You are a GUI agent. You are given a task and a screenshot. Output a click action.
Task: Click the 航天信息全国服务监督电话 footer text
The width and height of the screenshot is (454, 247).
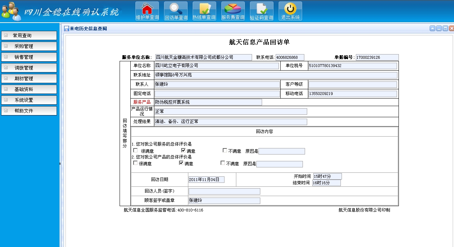pyautogui.click(x=163, y=210)
